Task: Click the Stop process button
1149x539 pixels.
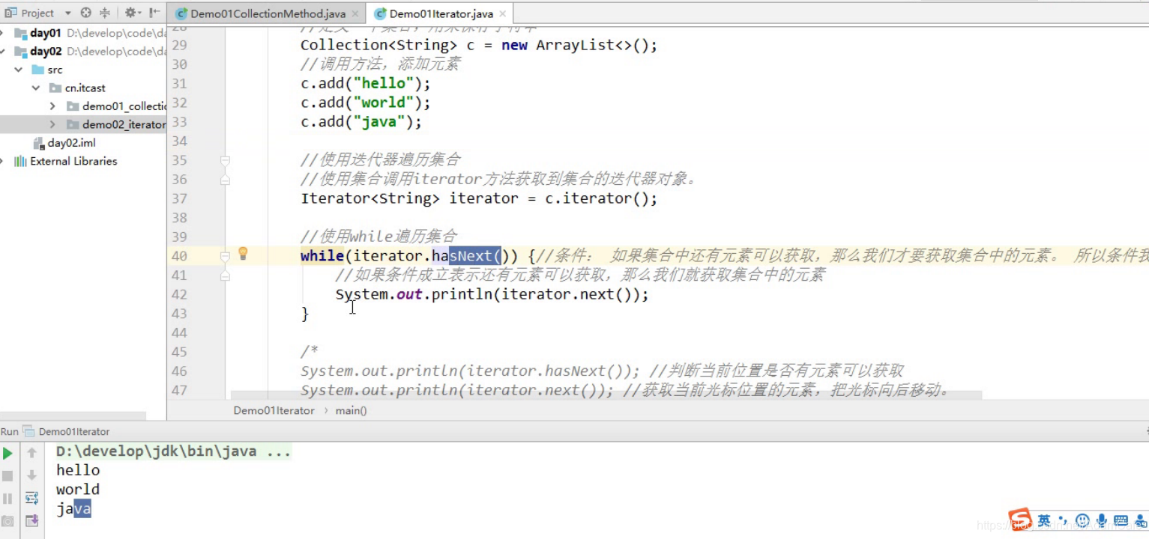Action: point(7,475)
